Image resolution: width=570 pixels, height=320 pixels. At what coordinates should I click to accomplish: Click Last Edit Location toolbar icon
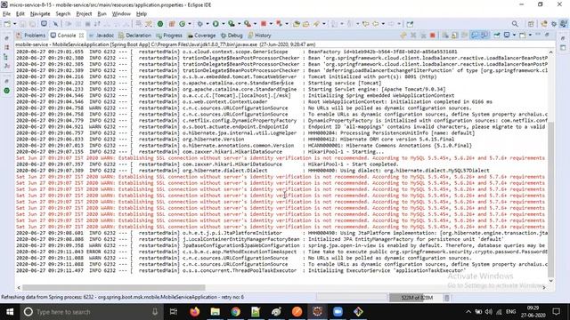point(366,24)
